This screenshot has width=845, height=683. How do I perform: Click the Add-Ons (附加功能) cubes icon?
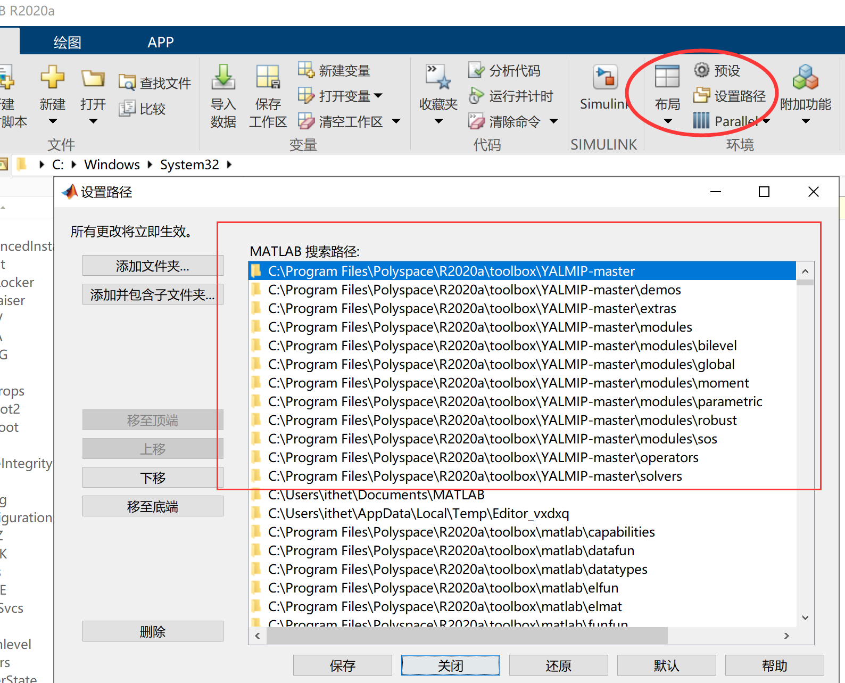[805, 77]
